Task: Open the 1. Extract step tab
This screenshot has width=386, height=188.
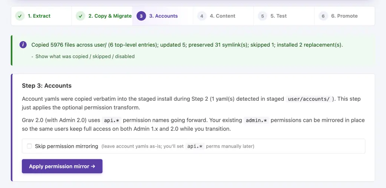Action: click(41, 16)
